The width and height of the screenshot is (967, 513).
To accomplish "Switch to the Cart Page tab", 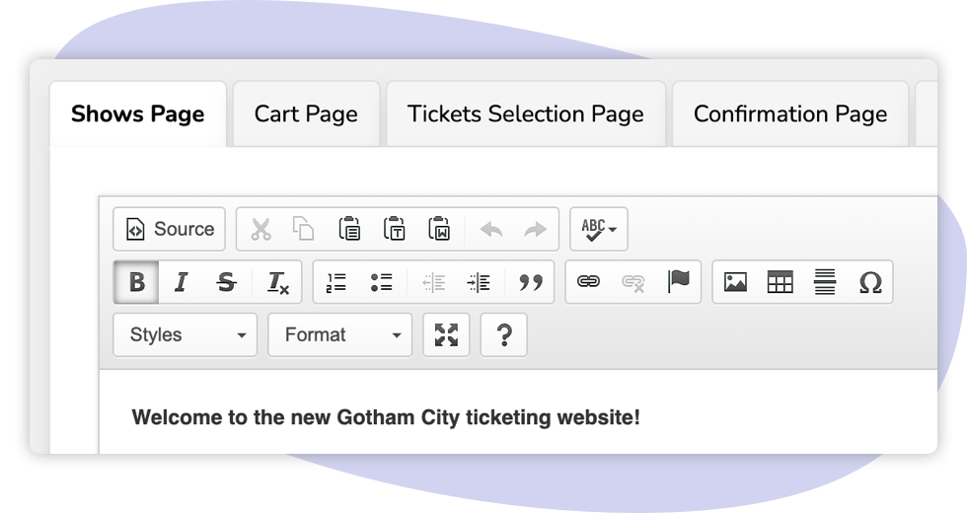I will 306,114.
